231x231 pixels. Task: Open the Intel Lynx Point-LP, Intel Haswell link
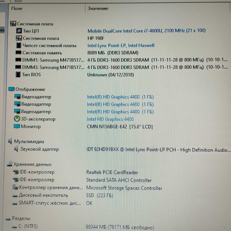point(121,46)
